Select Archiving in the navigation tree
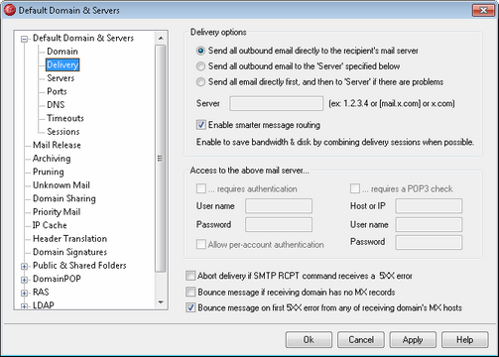499x357 pixels. coord(52,159)
